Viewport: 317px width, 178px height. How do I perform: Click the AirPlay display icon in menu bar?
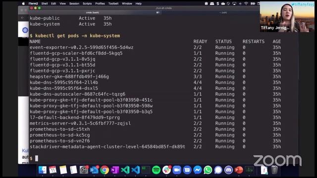pos(234,3)
